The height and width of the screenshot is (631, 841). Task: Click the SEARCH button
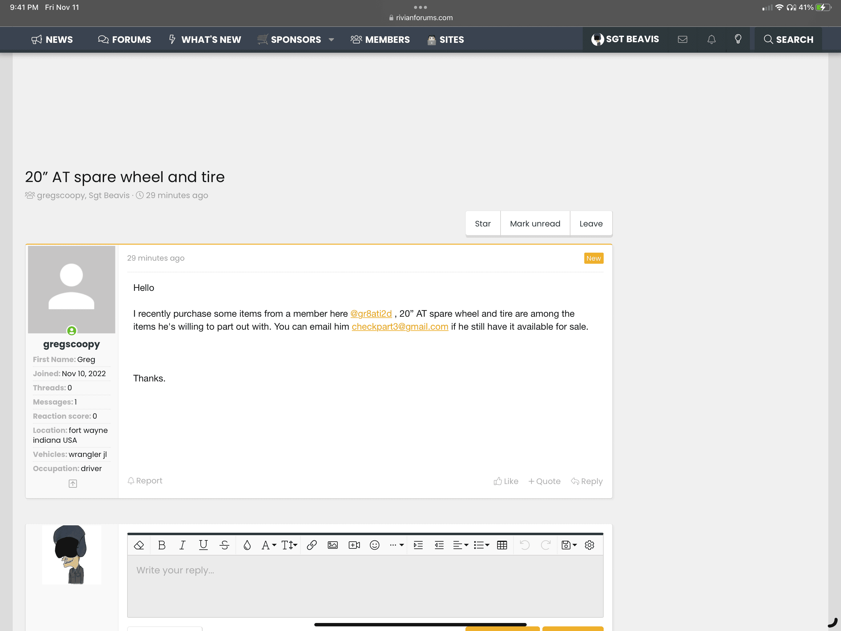789,39
